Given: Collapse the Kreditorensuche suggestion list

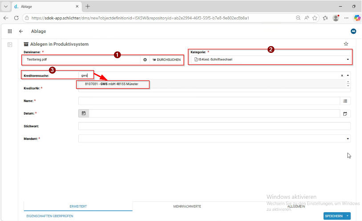Looking at the screenshot, I should pyautogui.click(x=348, y=75).
